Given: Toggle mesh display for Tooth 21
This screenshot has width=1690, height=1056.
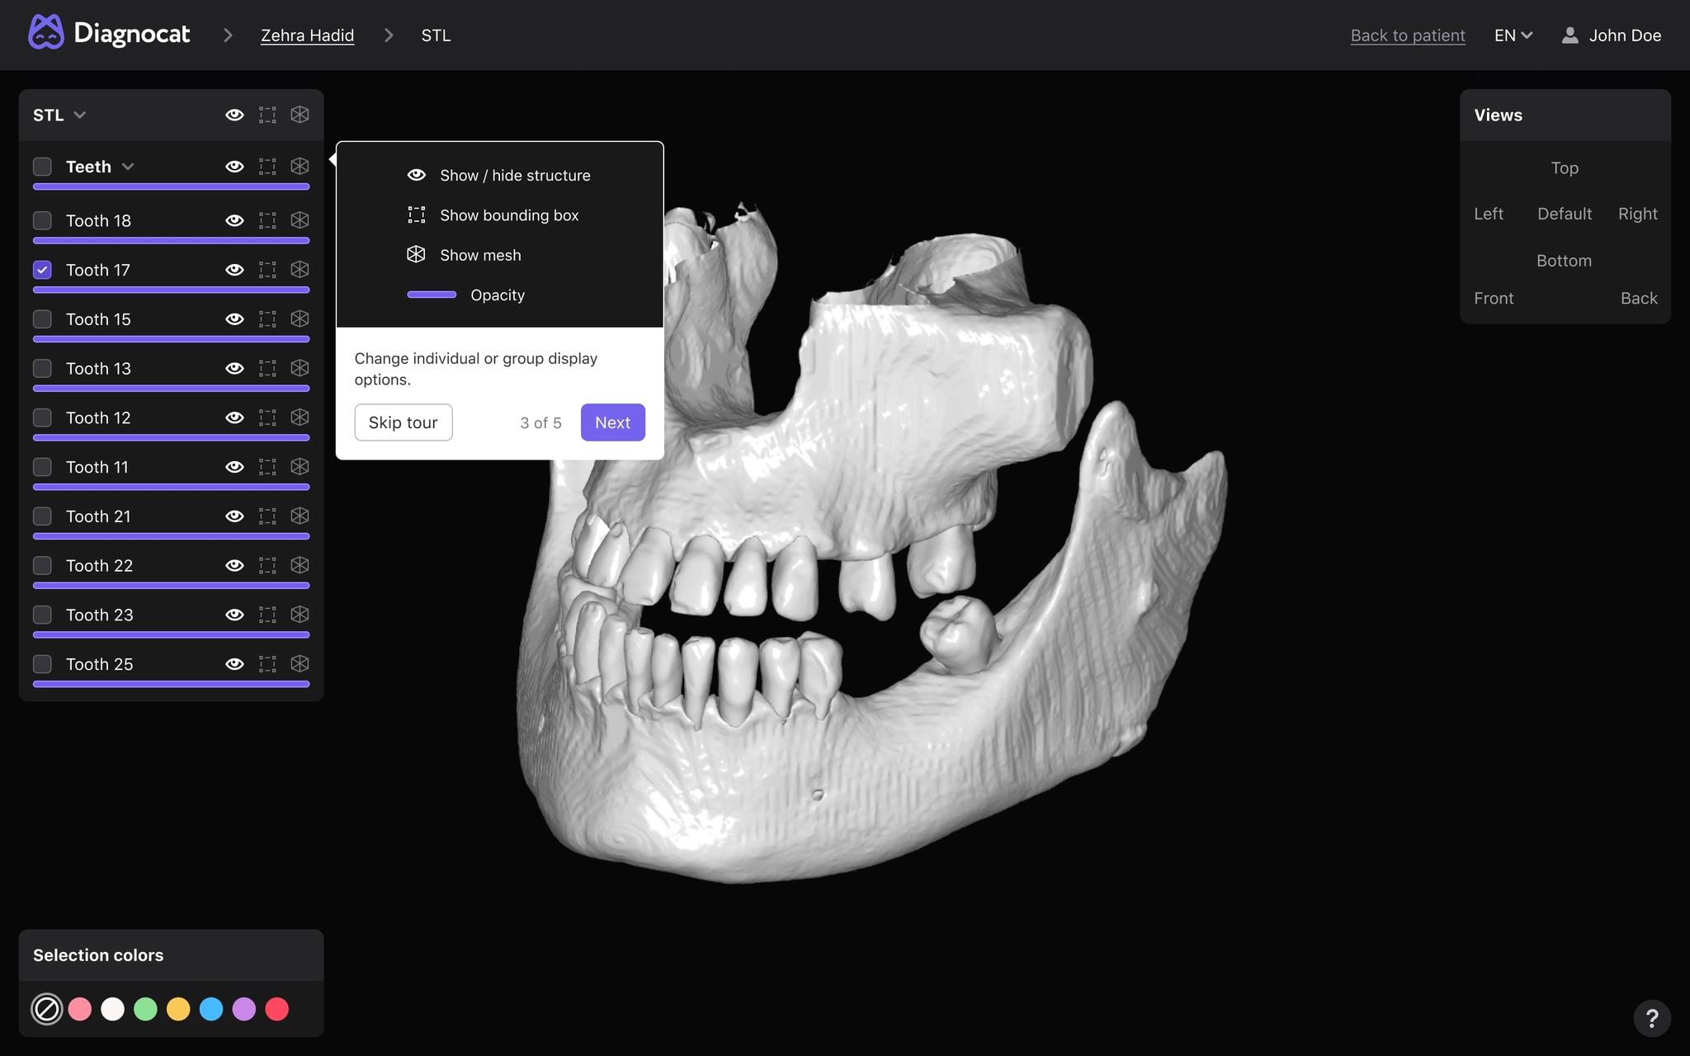Looking at the screenshot, I should coord(300,516).
